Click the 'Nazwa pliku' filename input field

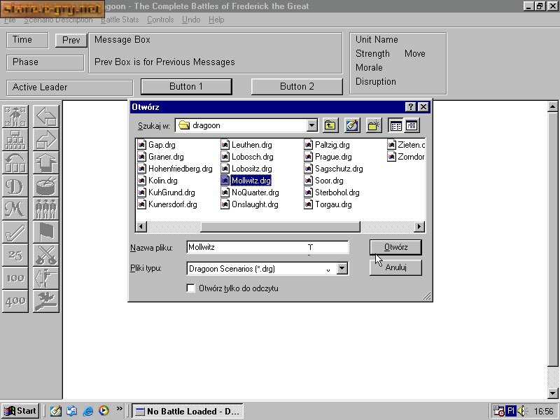pyautogui.click(x=267, y=247)
